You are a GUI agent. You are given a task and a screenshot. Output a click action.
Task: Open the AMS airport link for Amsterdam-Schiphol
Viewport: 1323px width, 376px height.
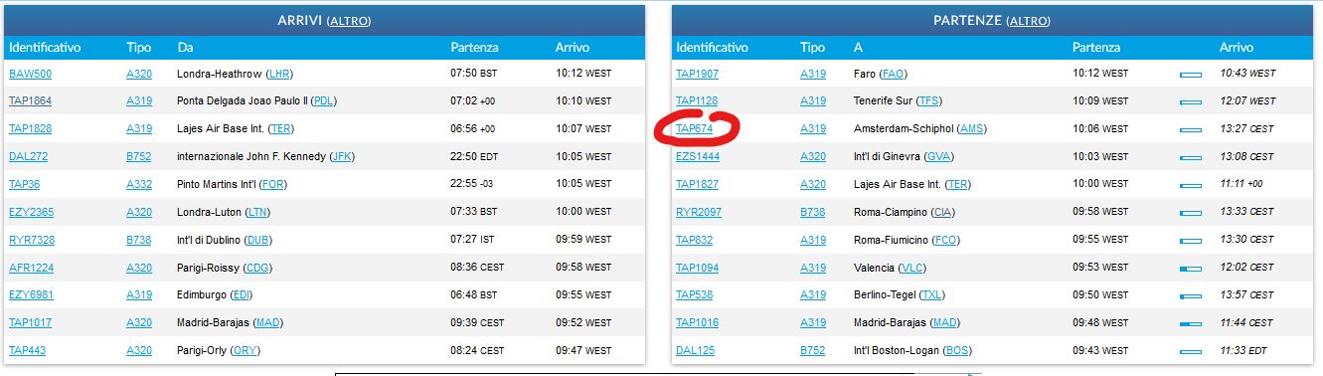(x=971, y=129)
